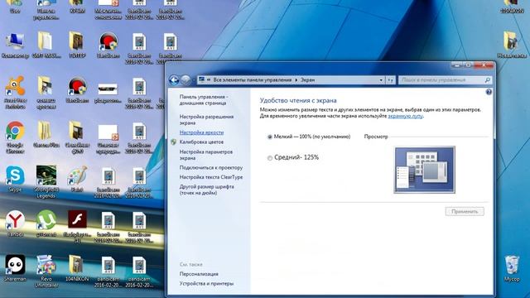Viewport: 530px width, 298px height.
Task: Click the Удобство чтения с экрана heading
Action: click(298, 100)
